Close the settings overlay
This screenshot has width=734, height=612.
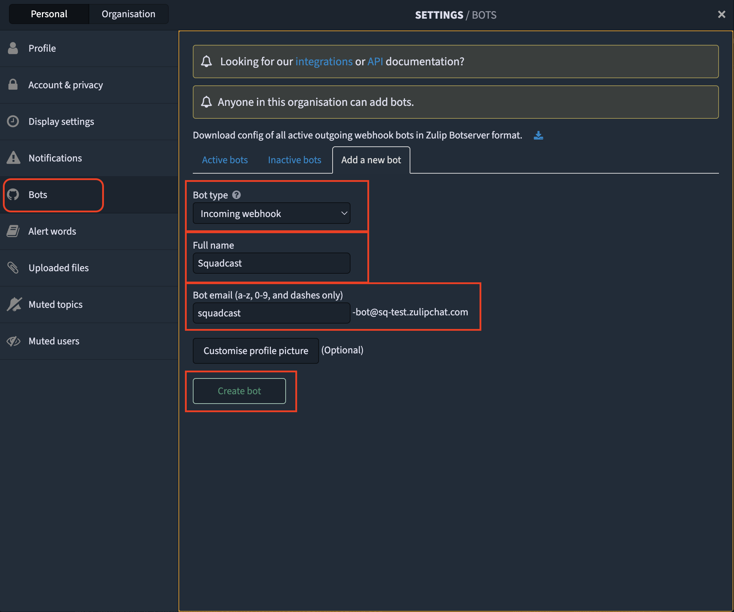pos(721,14)
